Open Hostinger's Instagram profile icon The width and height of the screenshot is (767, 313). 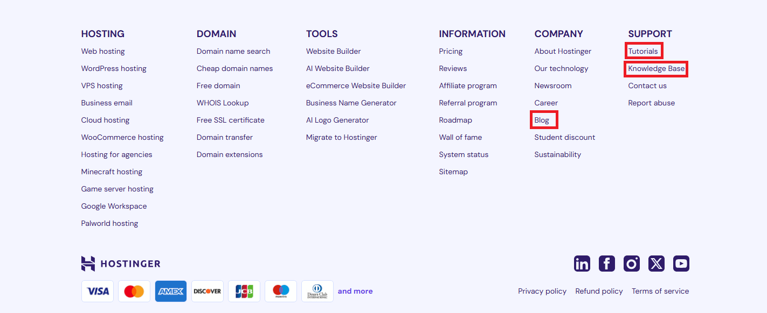pyautogui.click(x=632, y=264)
